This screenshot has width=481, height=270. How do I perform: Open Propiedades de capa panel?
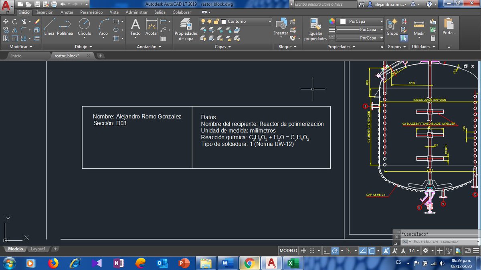(x=186, y=29)
